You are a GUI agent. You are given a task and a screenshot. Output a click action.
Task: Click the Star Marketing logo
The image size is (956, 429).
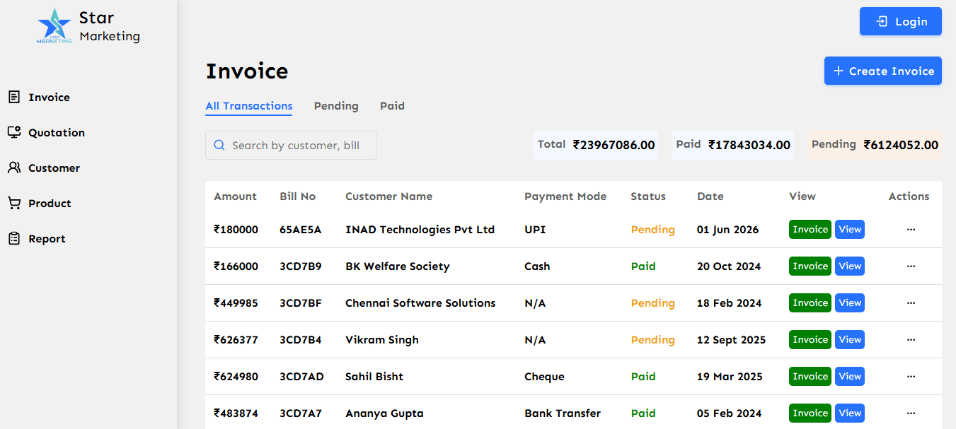click(x=54, y=26)
